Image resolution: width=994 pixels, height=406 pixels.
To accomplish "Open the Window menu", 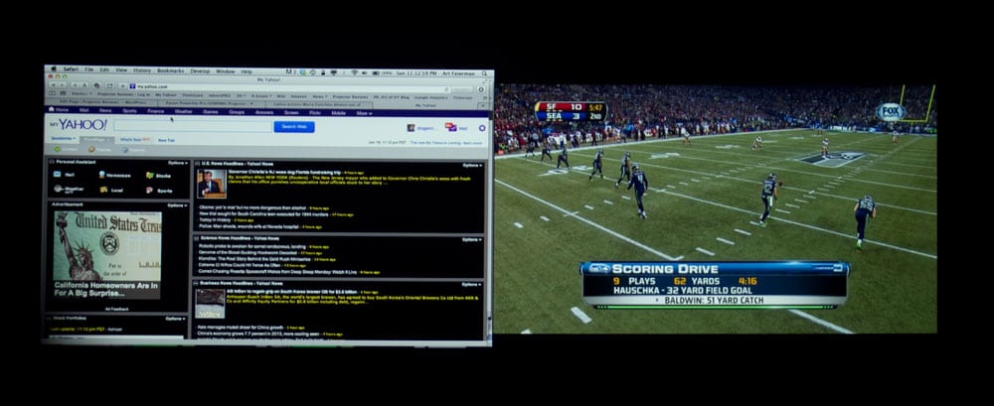I will [225, 70].
